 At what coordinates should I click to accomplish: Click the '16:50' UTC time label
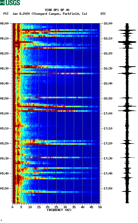click(108, 98)
